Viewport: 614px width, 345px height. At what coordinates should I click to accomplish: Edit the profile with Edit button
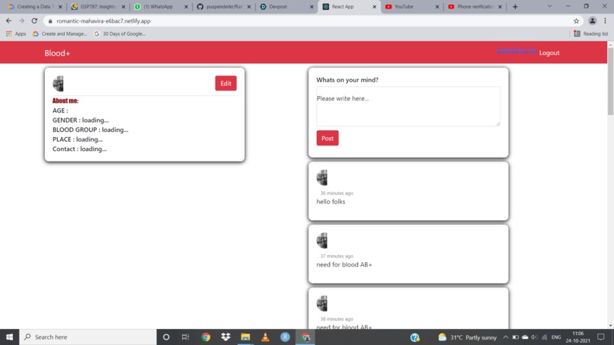pos(225,83)
